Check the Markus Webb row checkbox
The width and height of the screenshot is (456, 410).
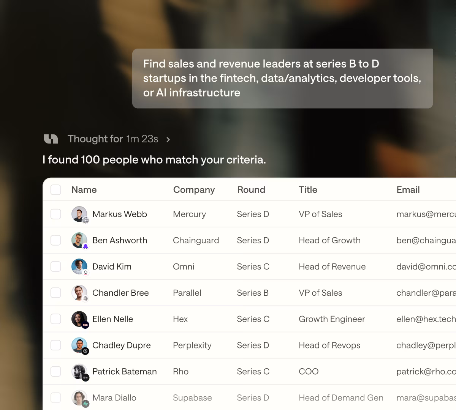[56, 214]
